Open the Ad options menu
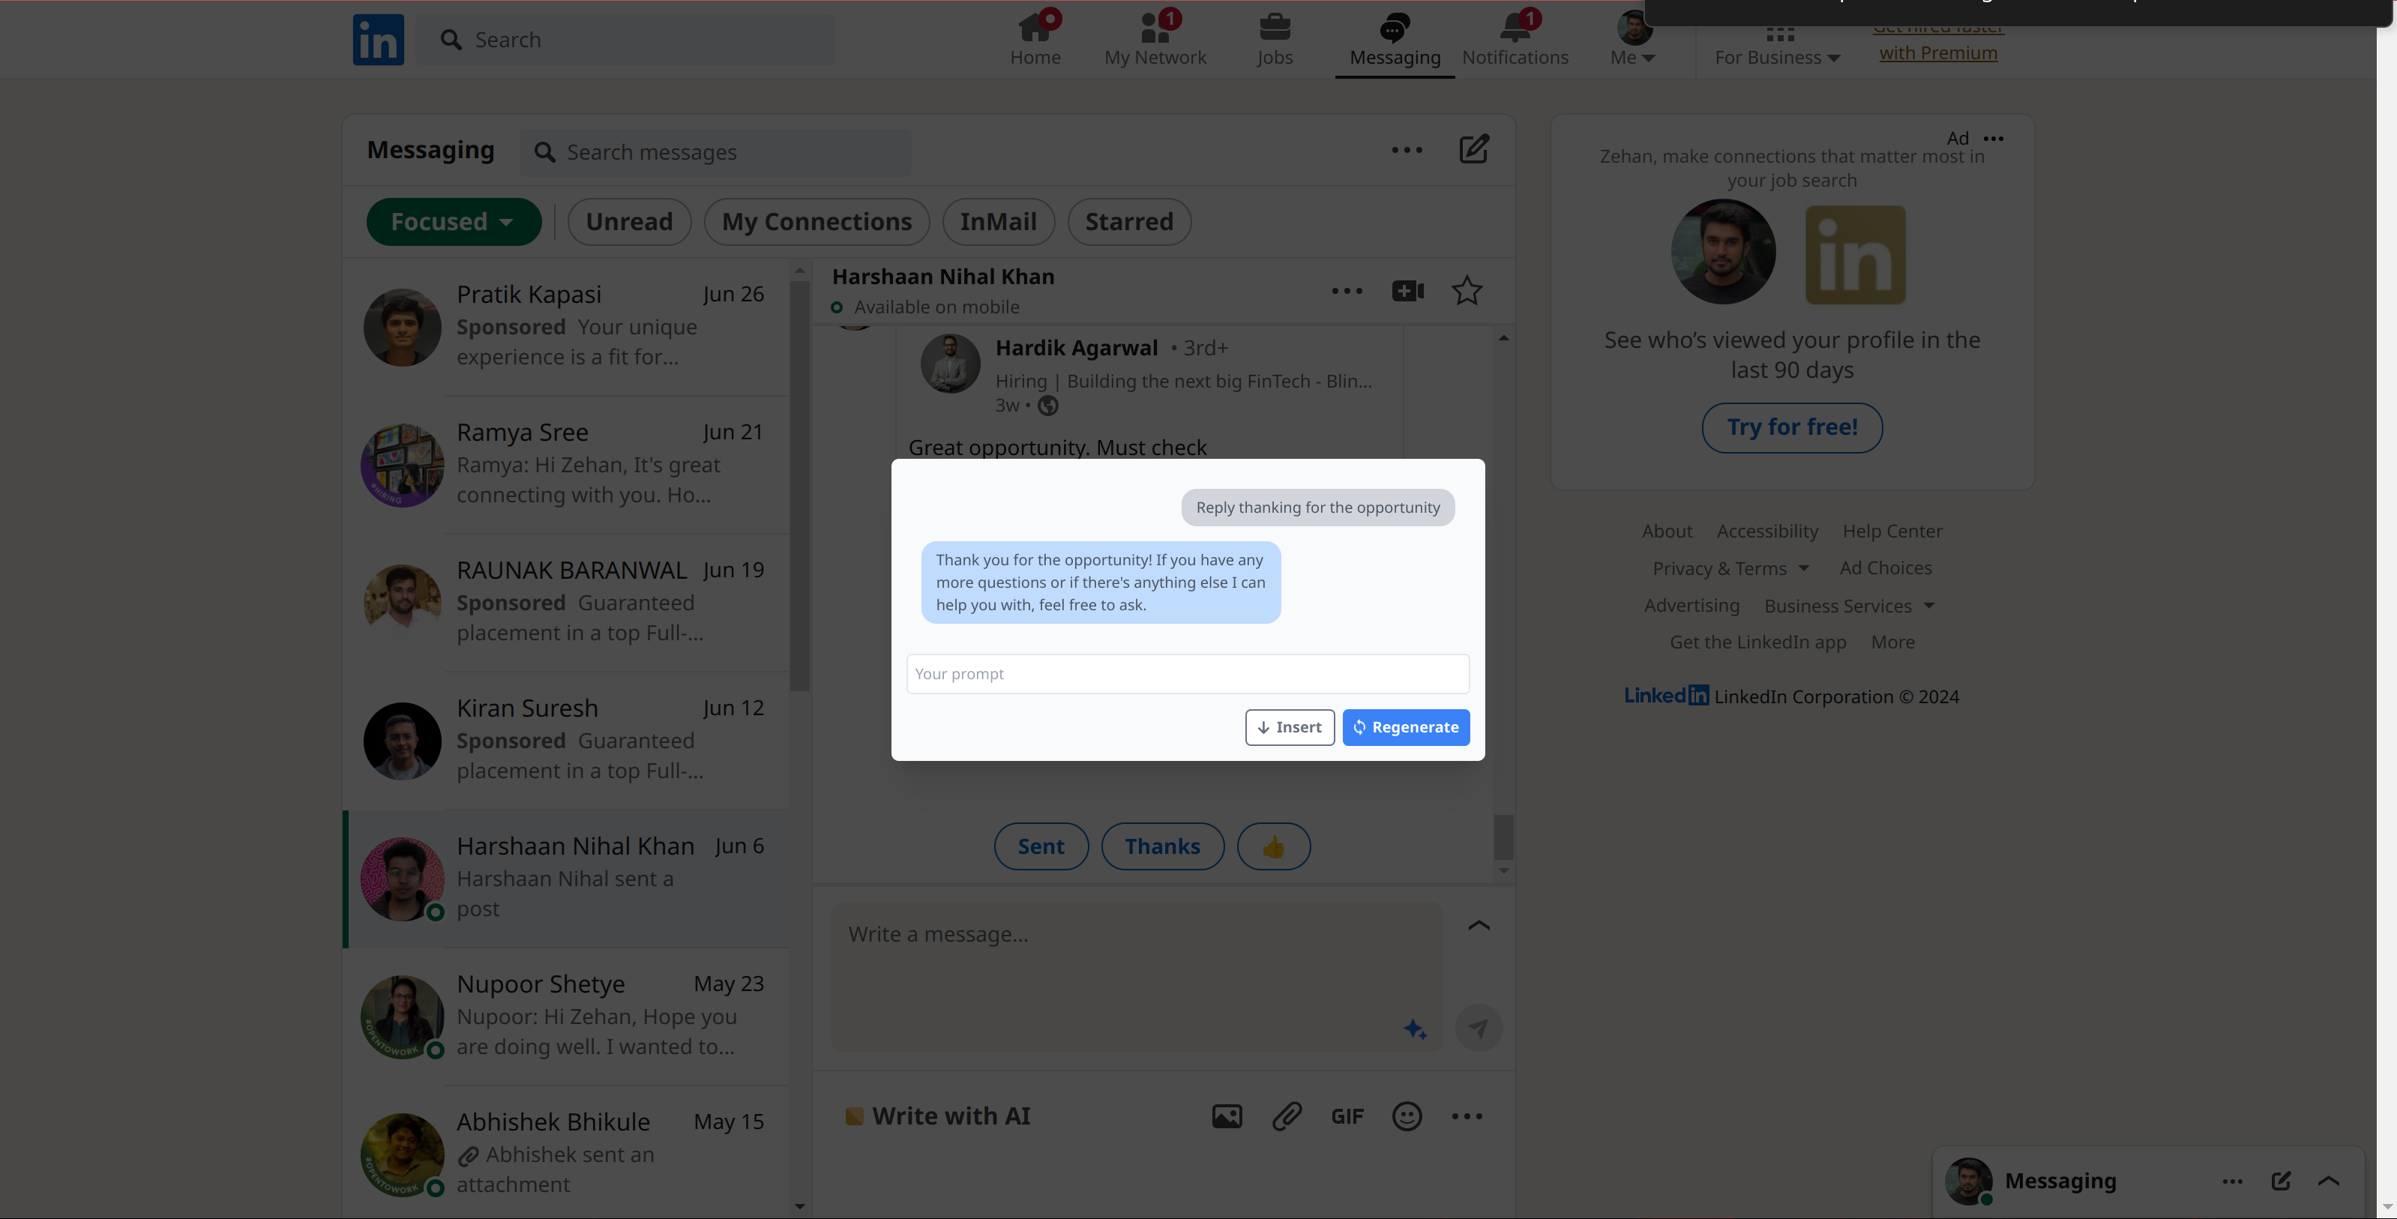Image resolution: width=2397 pixels, height=1219 pixels. click(1992, 139)
